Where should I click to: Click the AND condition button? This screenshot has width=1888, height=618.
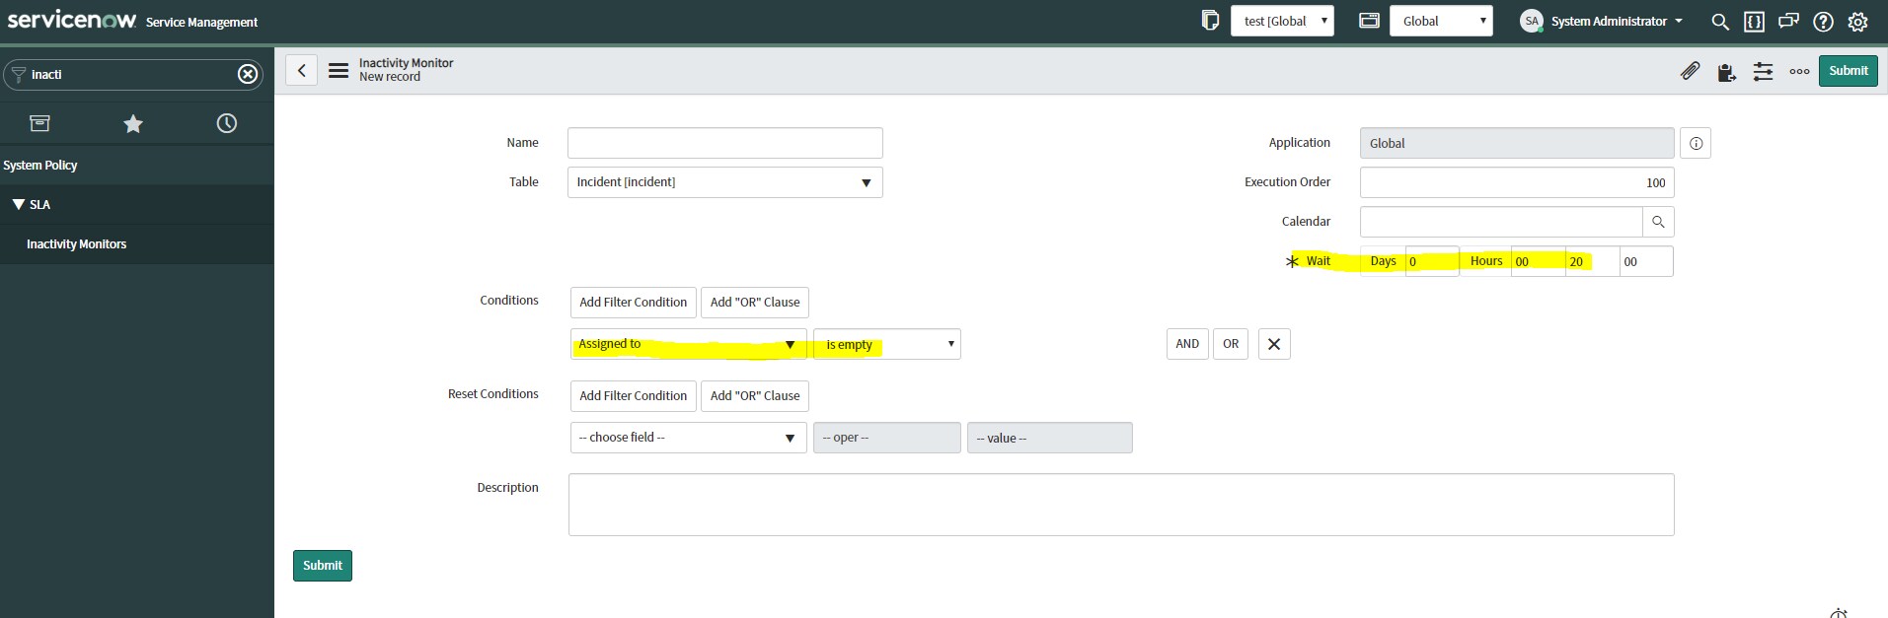(x=1187, y=344)
